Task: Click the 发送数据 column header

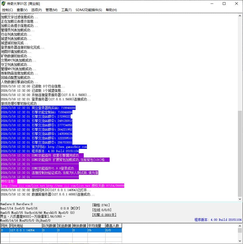Action: (65, 226)
